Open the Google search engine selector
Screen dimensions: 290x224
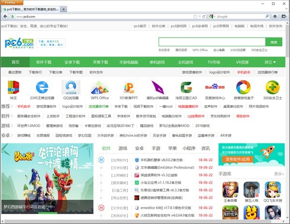tap(212, 16)
